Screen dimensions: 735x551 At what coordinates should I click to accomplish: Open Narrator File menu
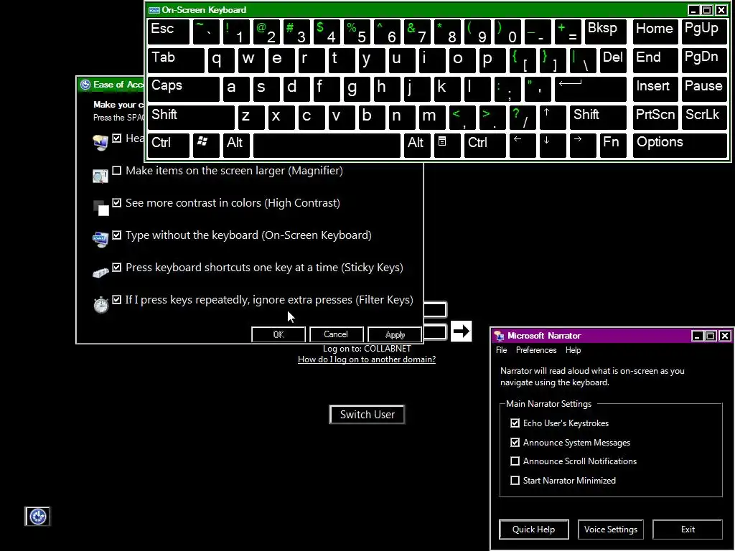(x=502, y=350)
